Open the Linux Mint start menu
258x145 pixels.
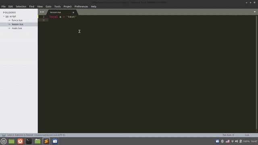[4, 141]
